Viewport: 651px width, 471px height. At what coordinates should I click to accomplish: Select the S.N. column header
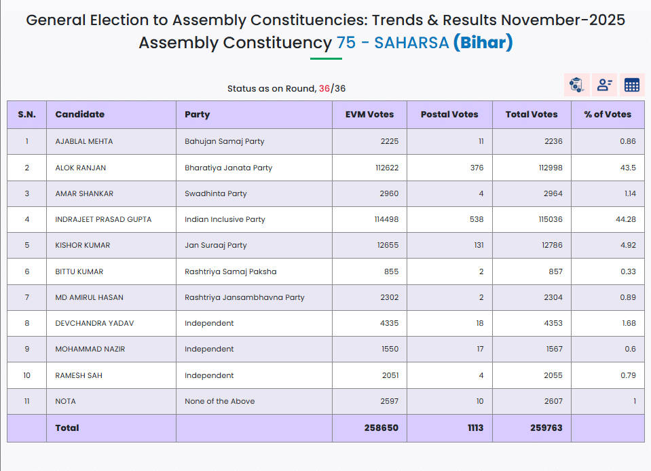pyautogui.click(x=27, y=115)
